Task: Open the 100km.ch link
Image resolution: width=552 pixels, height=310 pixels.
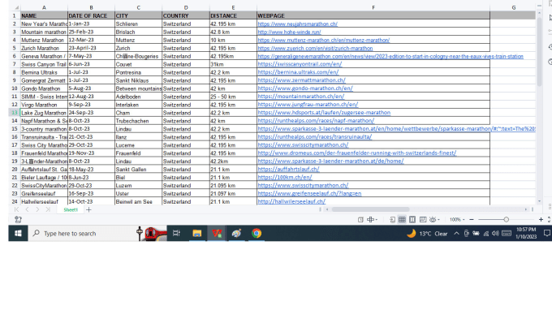Action: (285, 178)
